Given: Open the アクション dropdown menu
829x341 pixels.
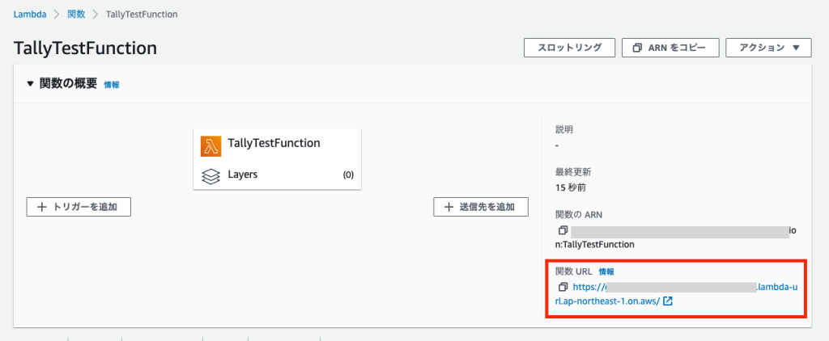Looking at the screenshot, I should (x=768, y=48).
